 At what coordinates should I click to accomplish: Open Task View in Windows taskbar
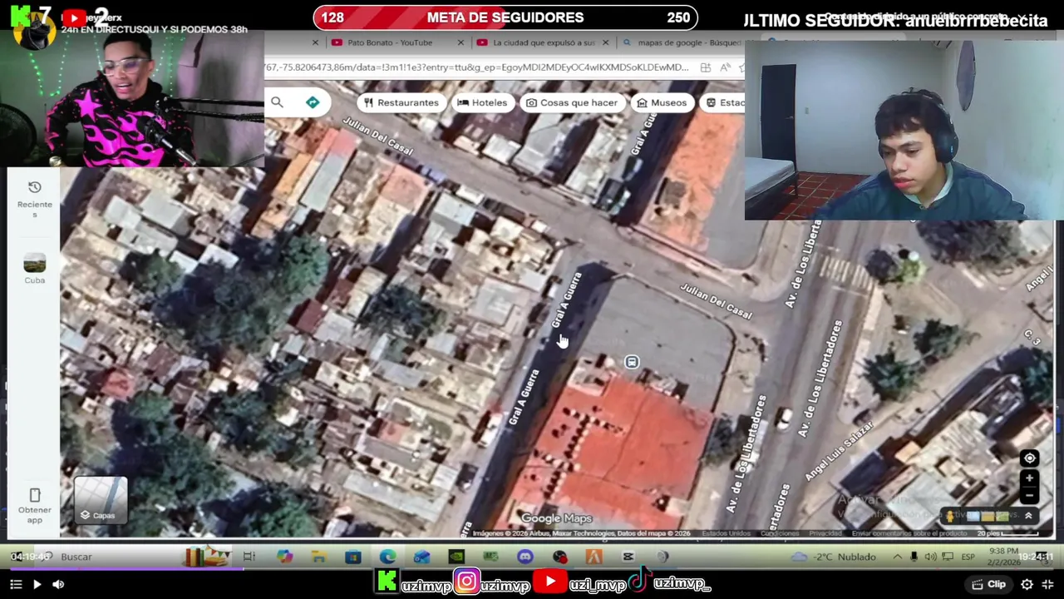pyautogui.click(x=249, y=557)
